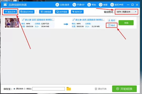Open the 分割视频 split video tool

[46, 12]
